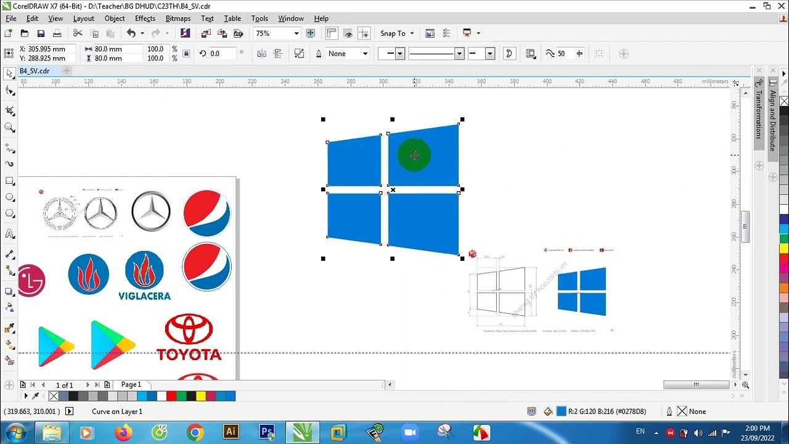The height and width of the screenshot is (444, 789).
Task: Open the File menu
Action: [x=11, y=18]
